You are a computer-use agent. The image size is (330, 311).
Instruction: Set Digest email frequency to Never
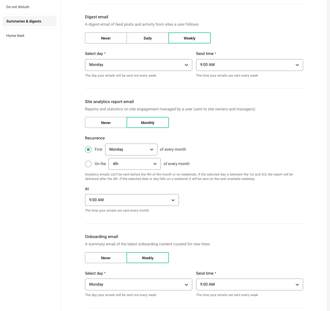[x=106, y=38]
